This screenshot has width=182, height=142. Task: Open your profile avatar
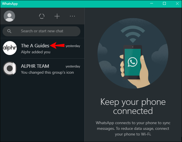[x=9, y=16]
